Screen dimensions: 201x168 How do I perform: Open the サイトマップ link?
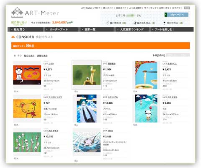click(150, 8)
